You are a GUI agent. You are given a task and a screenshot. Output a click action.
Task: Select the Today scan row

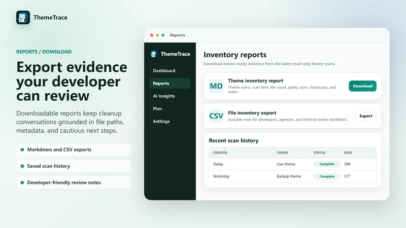pos(293,164)
